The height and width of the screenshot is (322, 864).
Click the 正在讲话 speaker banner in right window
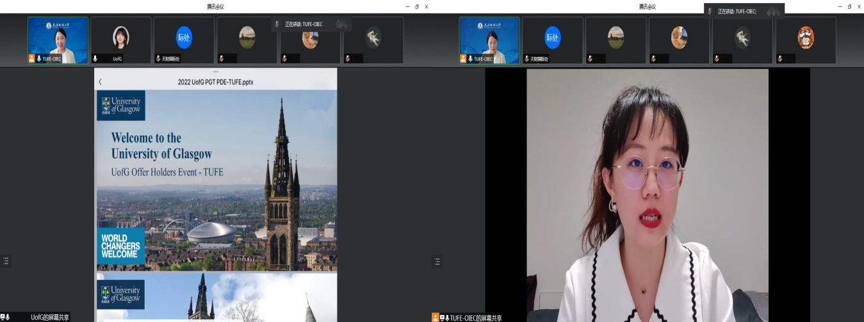(737, 11)
